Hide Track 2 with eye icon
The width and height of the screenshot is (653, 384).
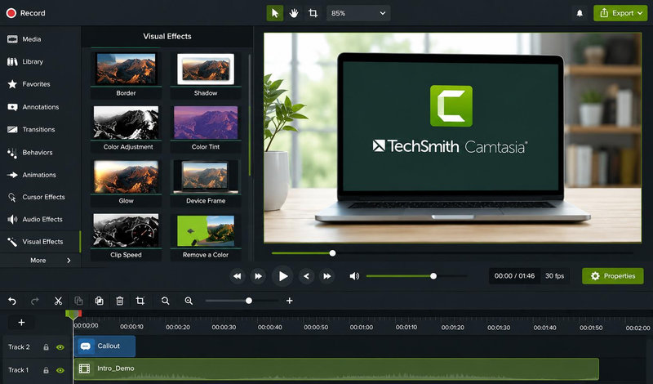click(x=60, y=347)
